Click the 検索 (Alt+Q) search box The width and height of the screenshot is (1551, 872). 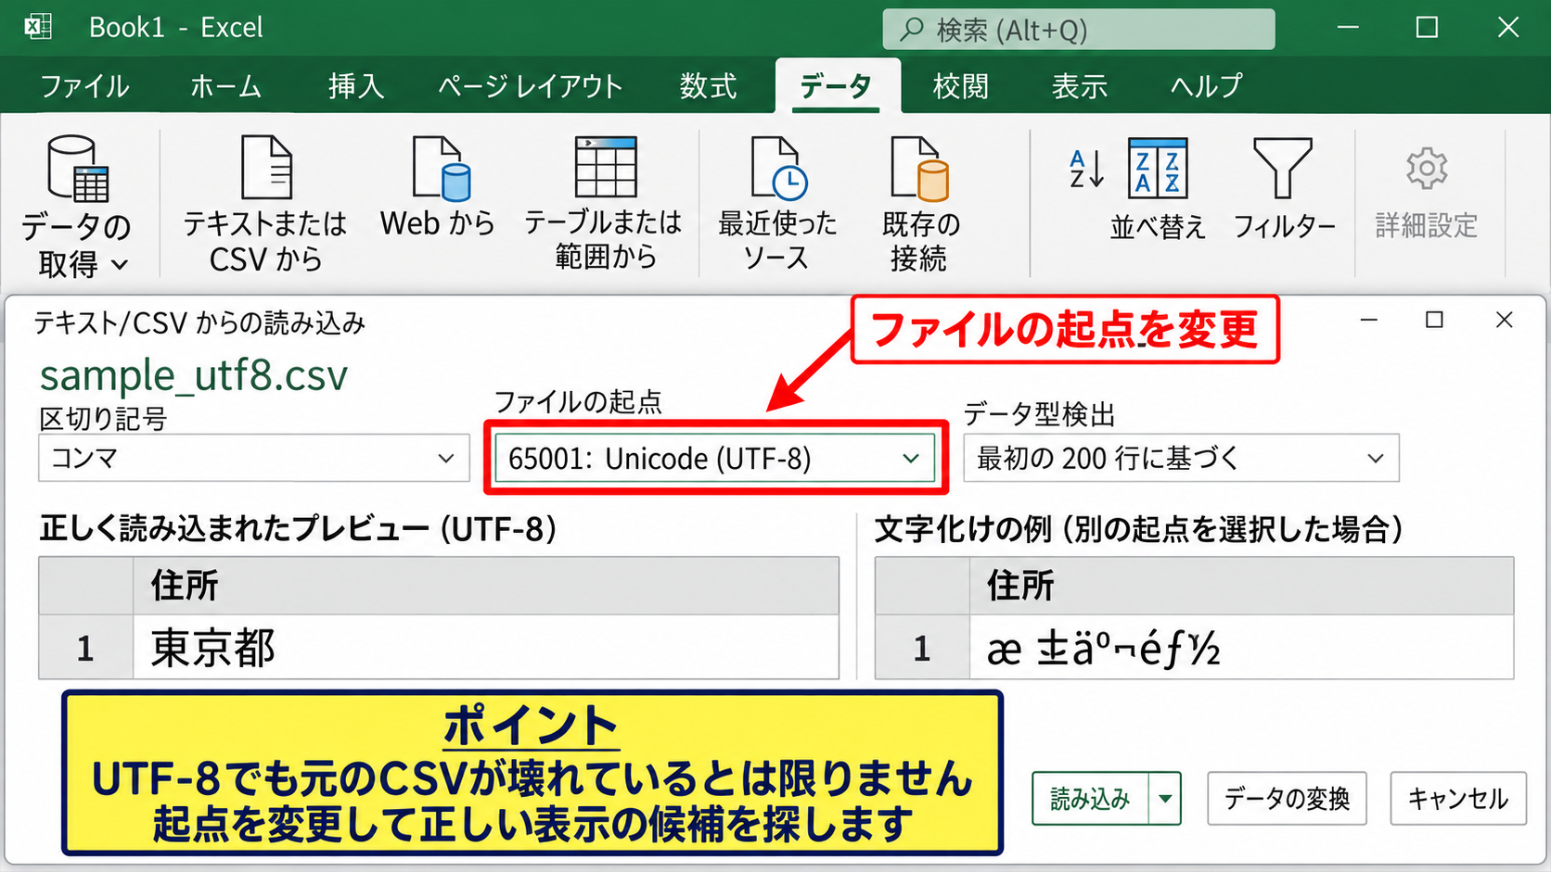pos(1079,30)
